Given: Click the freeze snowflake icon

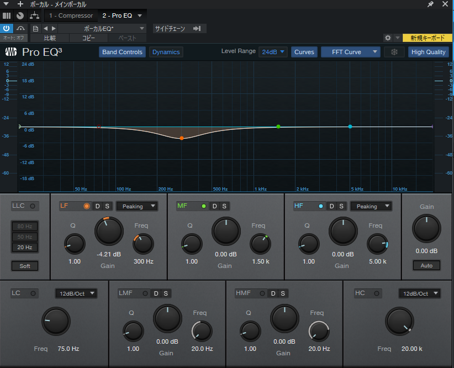Looking at the screenshot, I should [x=394, y=52].
